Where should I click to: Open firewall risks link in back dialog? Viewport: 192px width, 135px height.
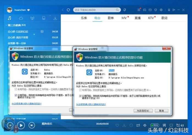point(27,104)
